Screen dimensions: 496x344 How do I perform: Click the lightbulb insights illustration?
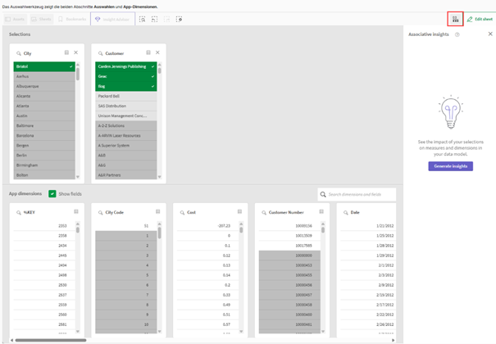click(x=451, y=112)
